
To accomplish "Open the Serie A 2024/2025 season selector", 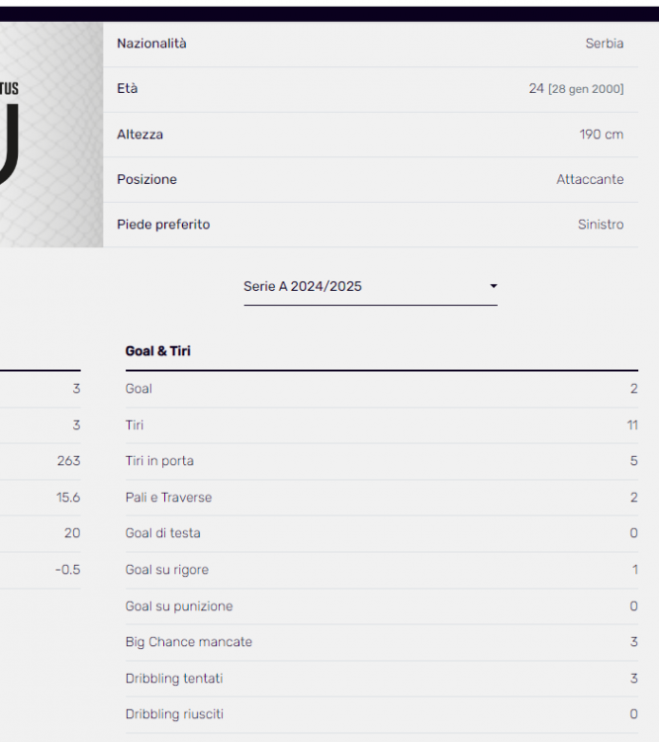I will [369, 287].
